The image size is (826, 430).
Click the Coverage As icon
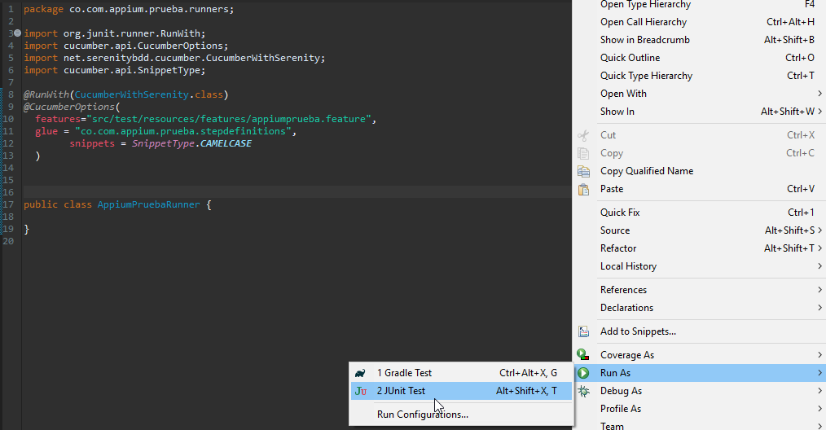tap(583, 355)
